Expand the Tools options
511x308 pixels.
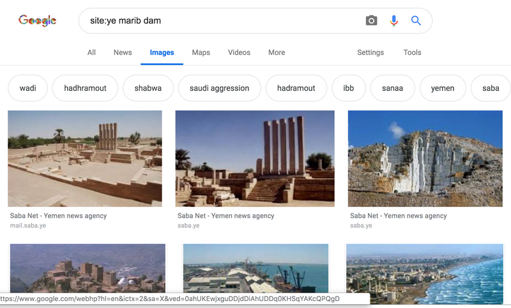coord(412,52)
